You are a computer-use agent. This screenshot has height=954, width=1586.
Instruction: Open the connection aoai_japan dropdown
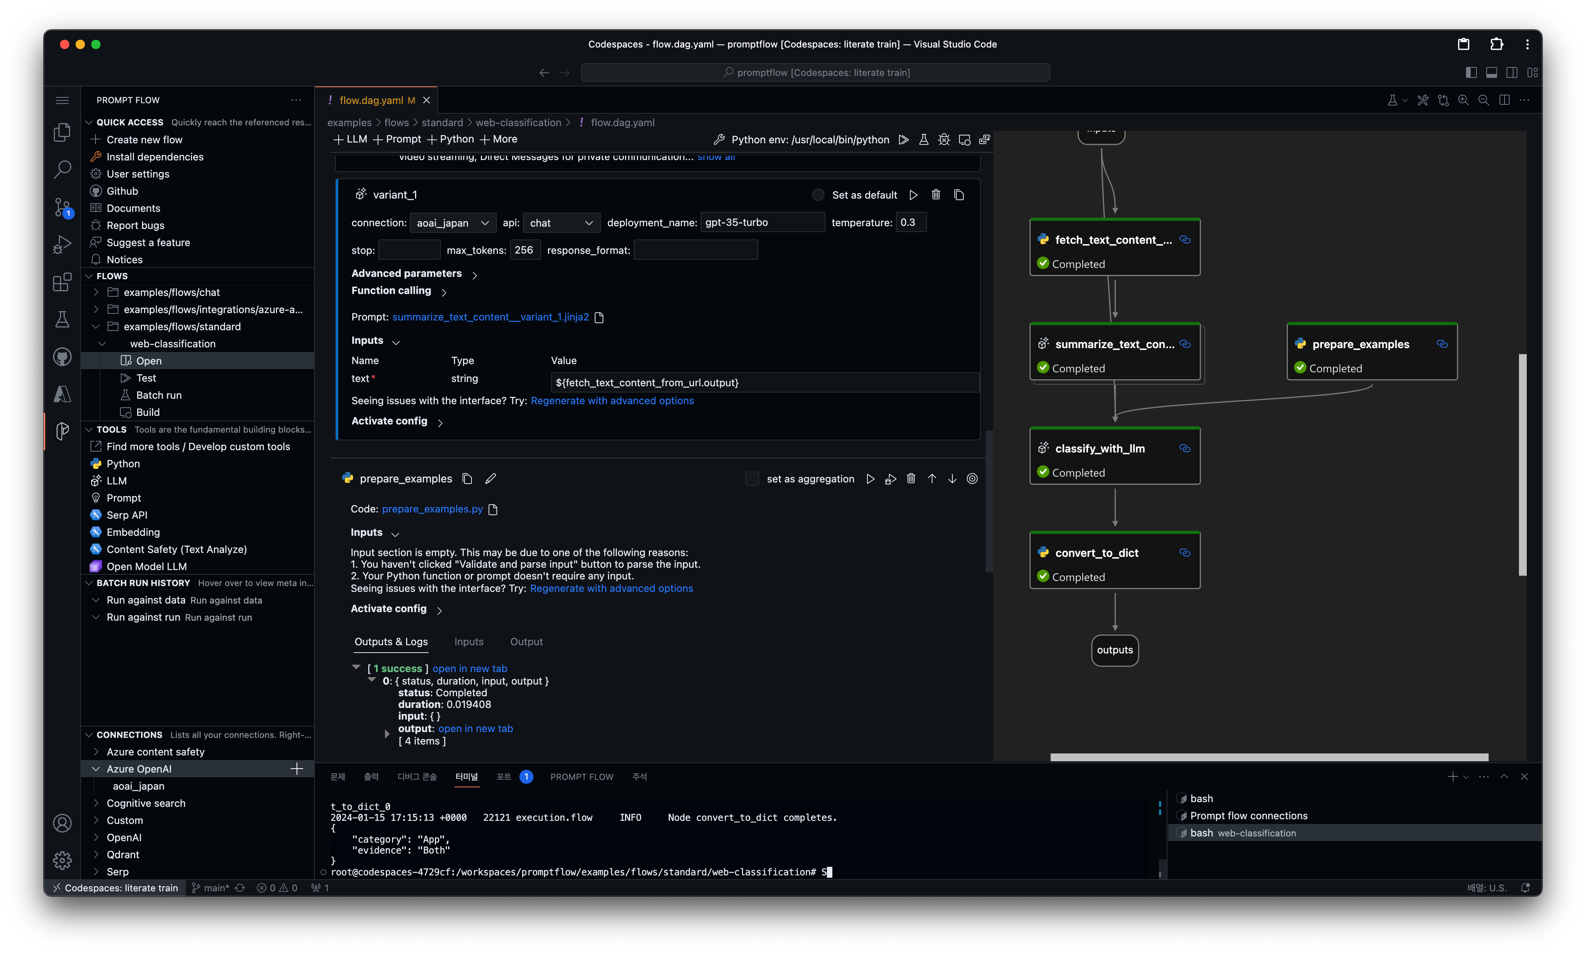[453, 222]
